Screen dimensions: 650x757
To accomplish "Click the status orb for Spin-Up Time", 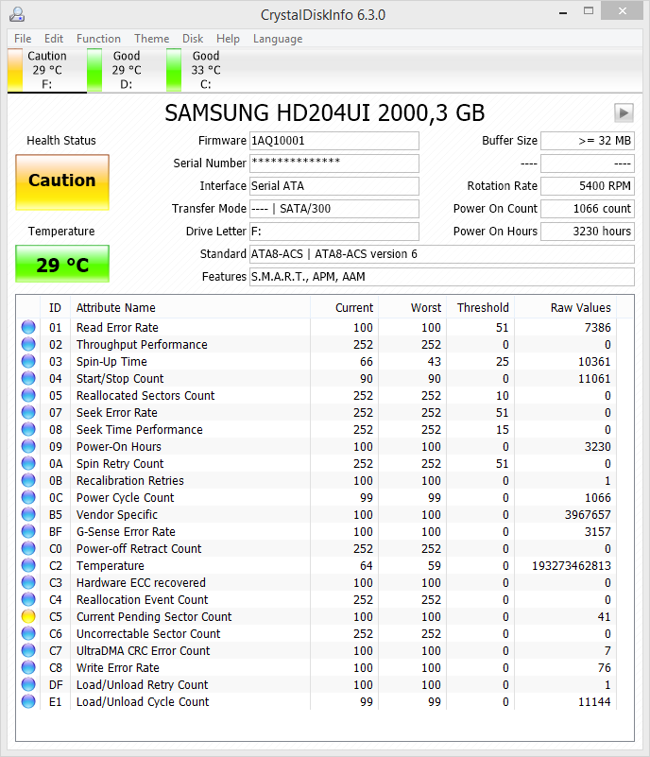I will (x=28, y=361).
